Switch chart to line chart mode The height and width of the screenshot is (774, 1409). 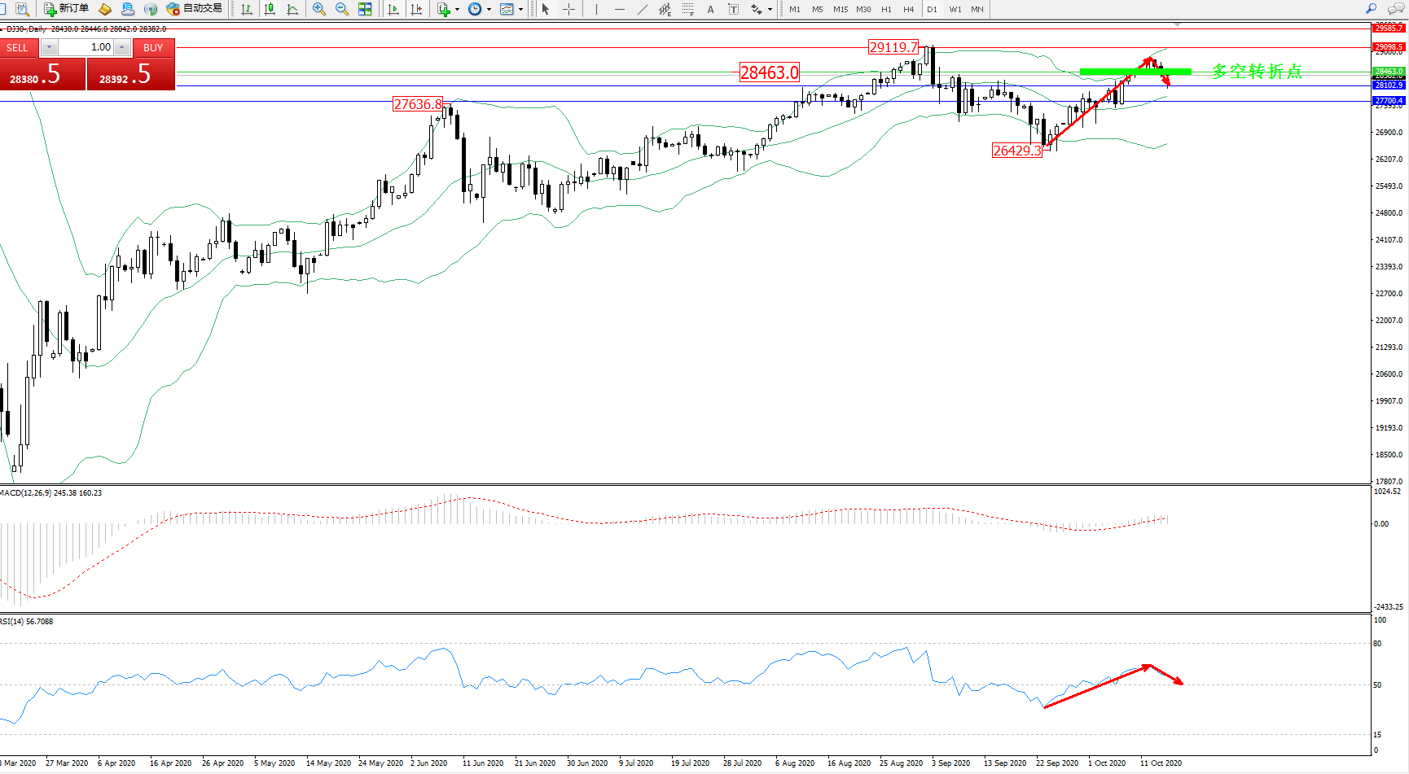pyautogui.click(x=292, y=9)
